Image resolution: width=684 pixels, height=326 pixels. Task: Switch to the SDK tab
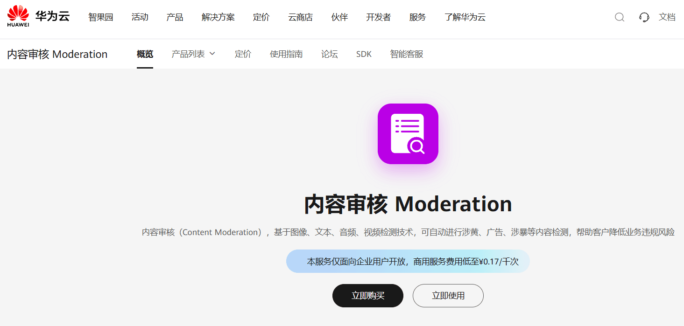[364, 54]
